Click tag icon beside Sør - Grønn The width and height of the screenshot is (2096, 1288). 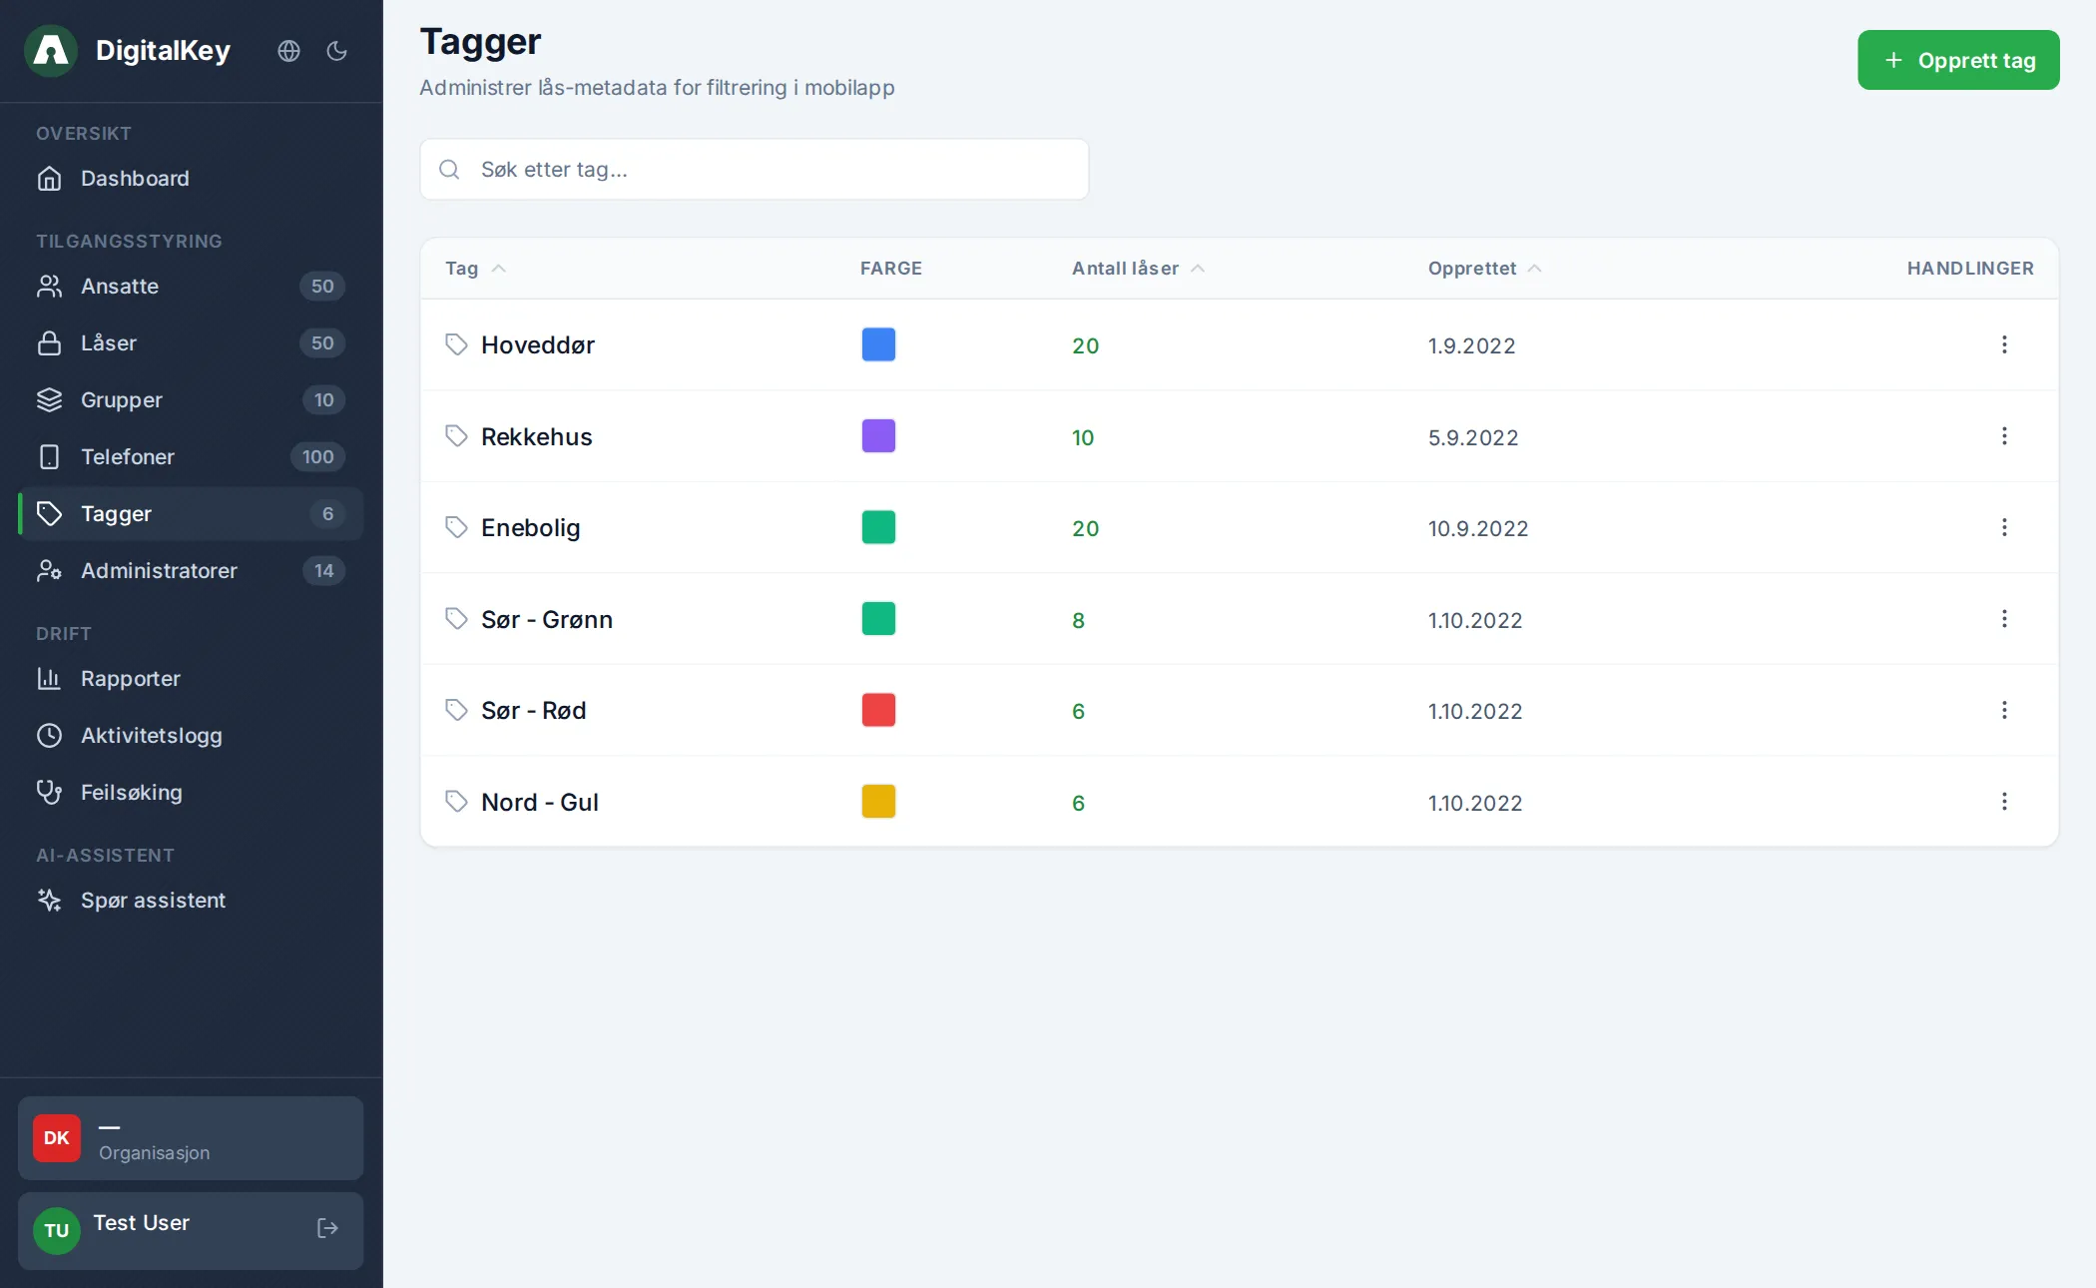click(456, 619)
